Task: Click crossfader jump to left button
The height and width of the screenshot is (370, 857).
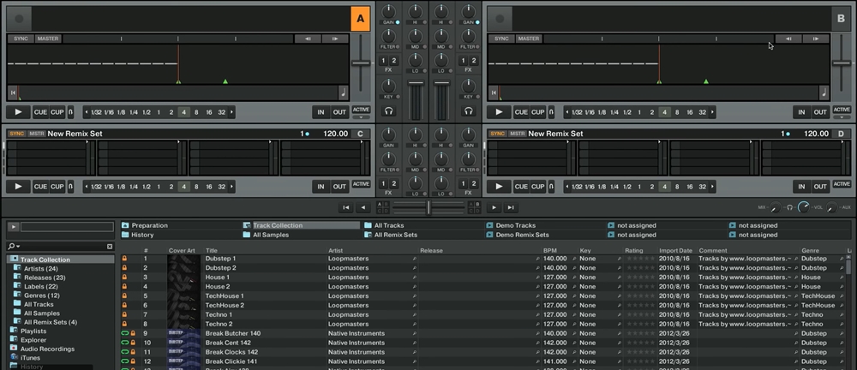Action: tap(345, 207)
